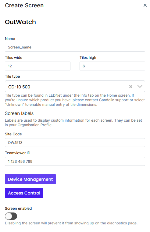Click the Tiles high label

[88, 58]
